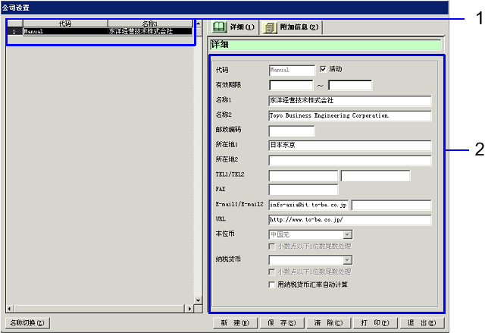This screenshot has width=485, height=333.
Task: Click the list's scroll left arrow
Action: pyautogui.click(x=9, y=309)
